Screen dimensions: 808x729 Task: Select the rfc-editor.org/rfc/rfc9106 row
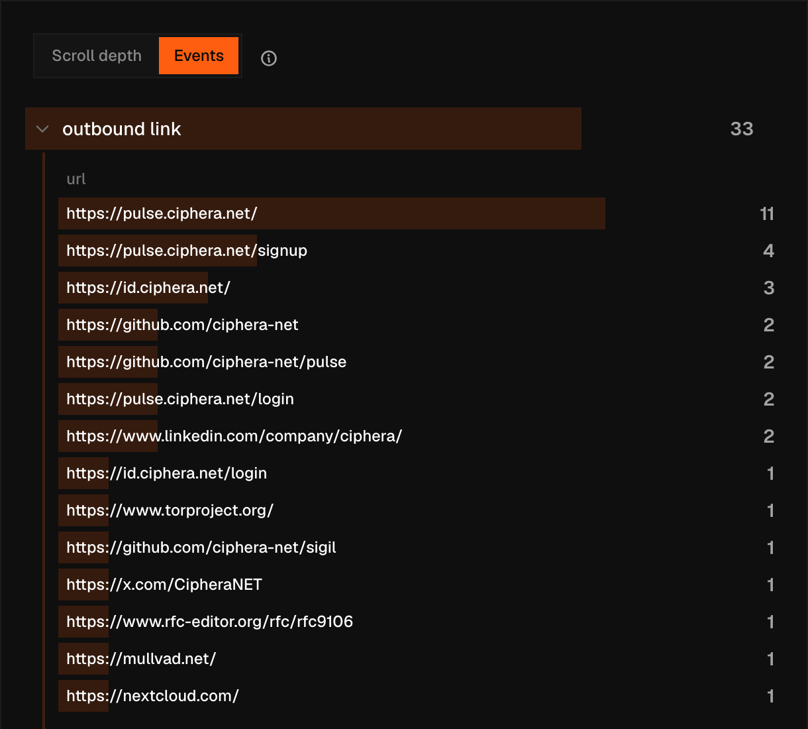pos(420,622)
